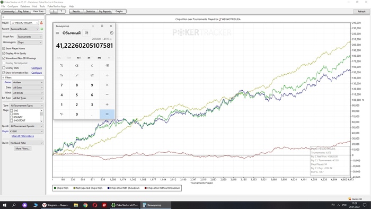371x209 pixels.
Task: Click the Chips Won legend entry
Action: tap(61, 188)
